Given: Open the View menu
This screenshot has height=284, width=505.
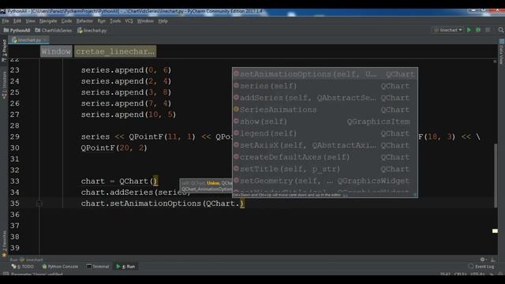Looking at the screenshot, I should click(x=30, y=21).
